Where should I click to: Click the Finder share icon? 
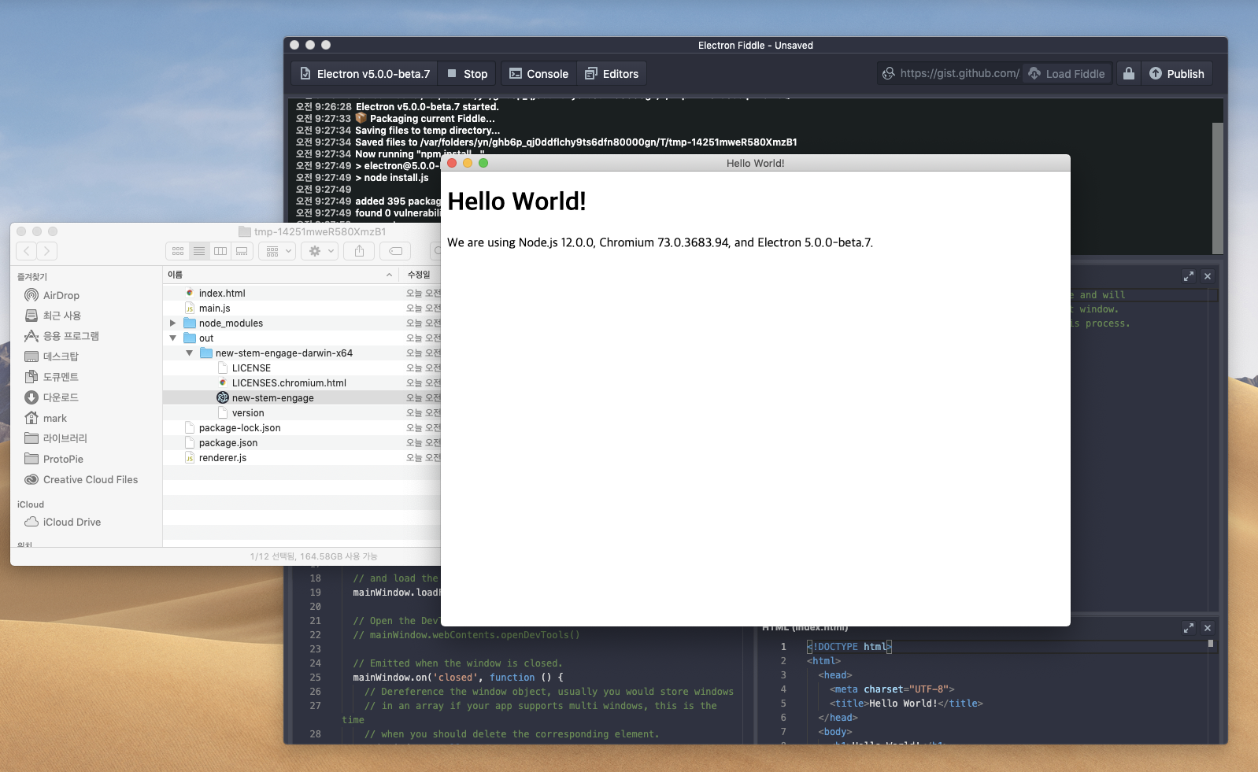[x=359, y=251]
